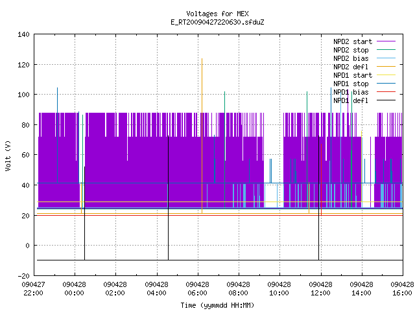
Task: Click the 090428 12:00 time tick label
Action: 321,289
